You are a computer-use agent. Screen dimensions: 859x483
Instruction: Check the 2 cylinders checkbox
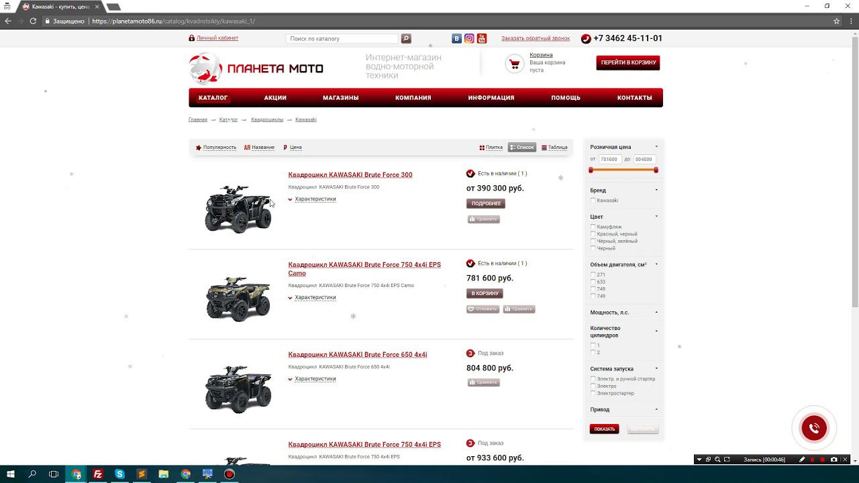click(593, 352)
